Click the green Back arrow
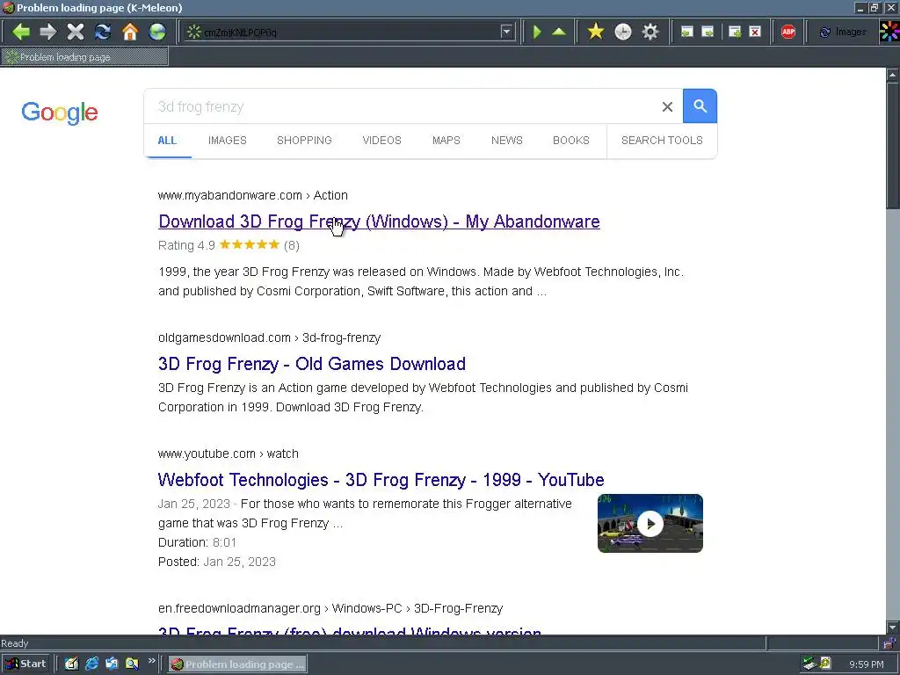Image resolution: width=900 pixels, height=675 pixels. [x=21, y=32]
